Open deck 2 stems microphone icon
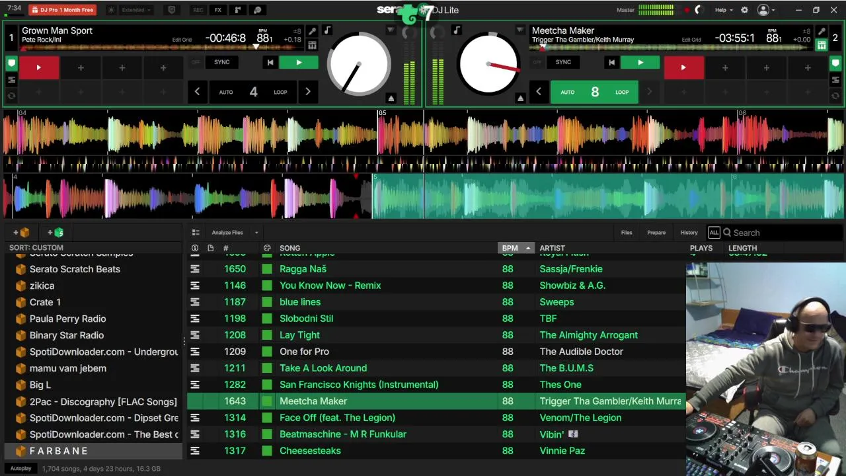 coord(822,31)
